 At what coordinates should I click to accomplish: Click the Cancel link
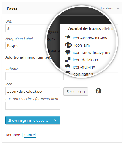tap(30, 135)
